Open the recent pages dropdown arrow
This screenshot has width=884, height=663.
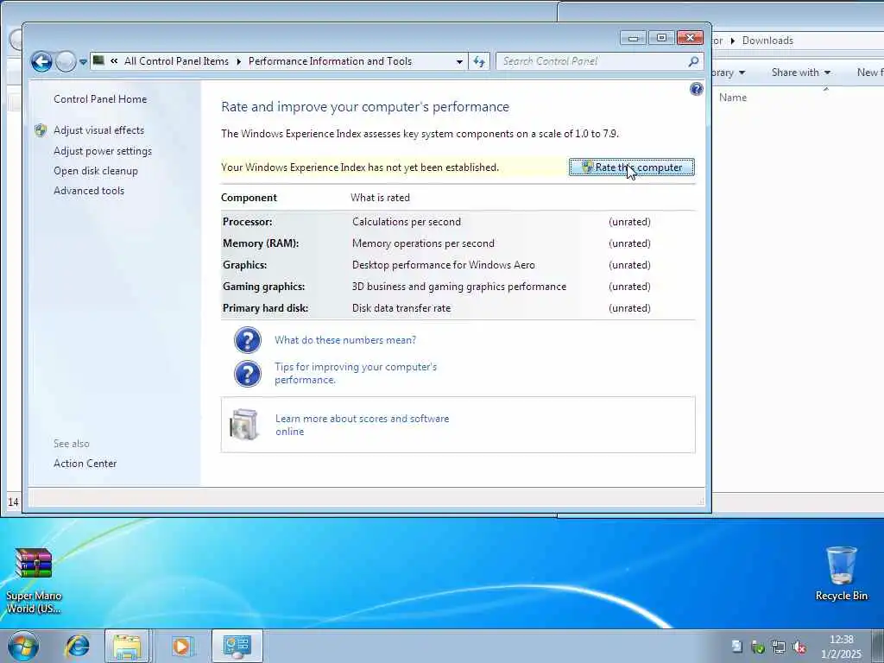coord(83,62)
